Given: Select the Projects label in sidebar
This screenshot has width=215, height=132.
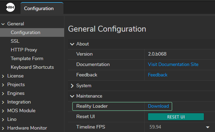Looking at the screenshot, I should (x=16, y=85).
